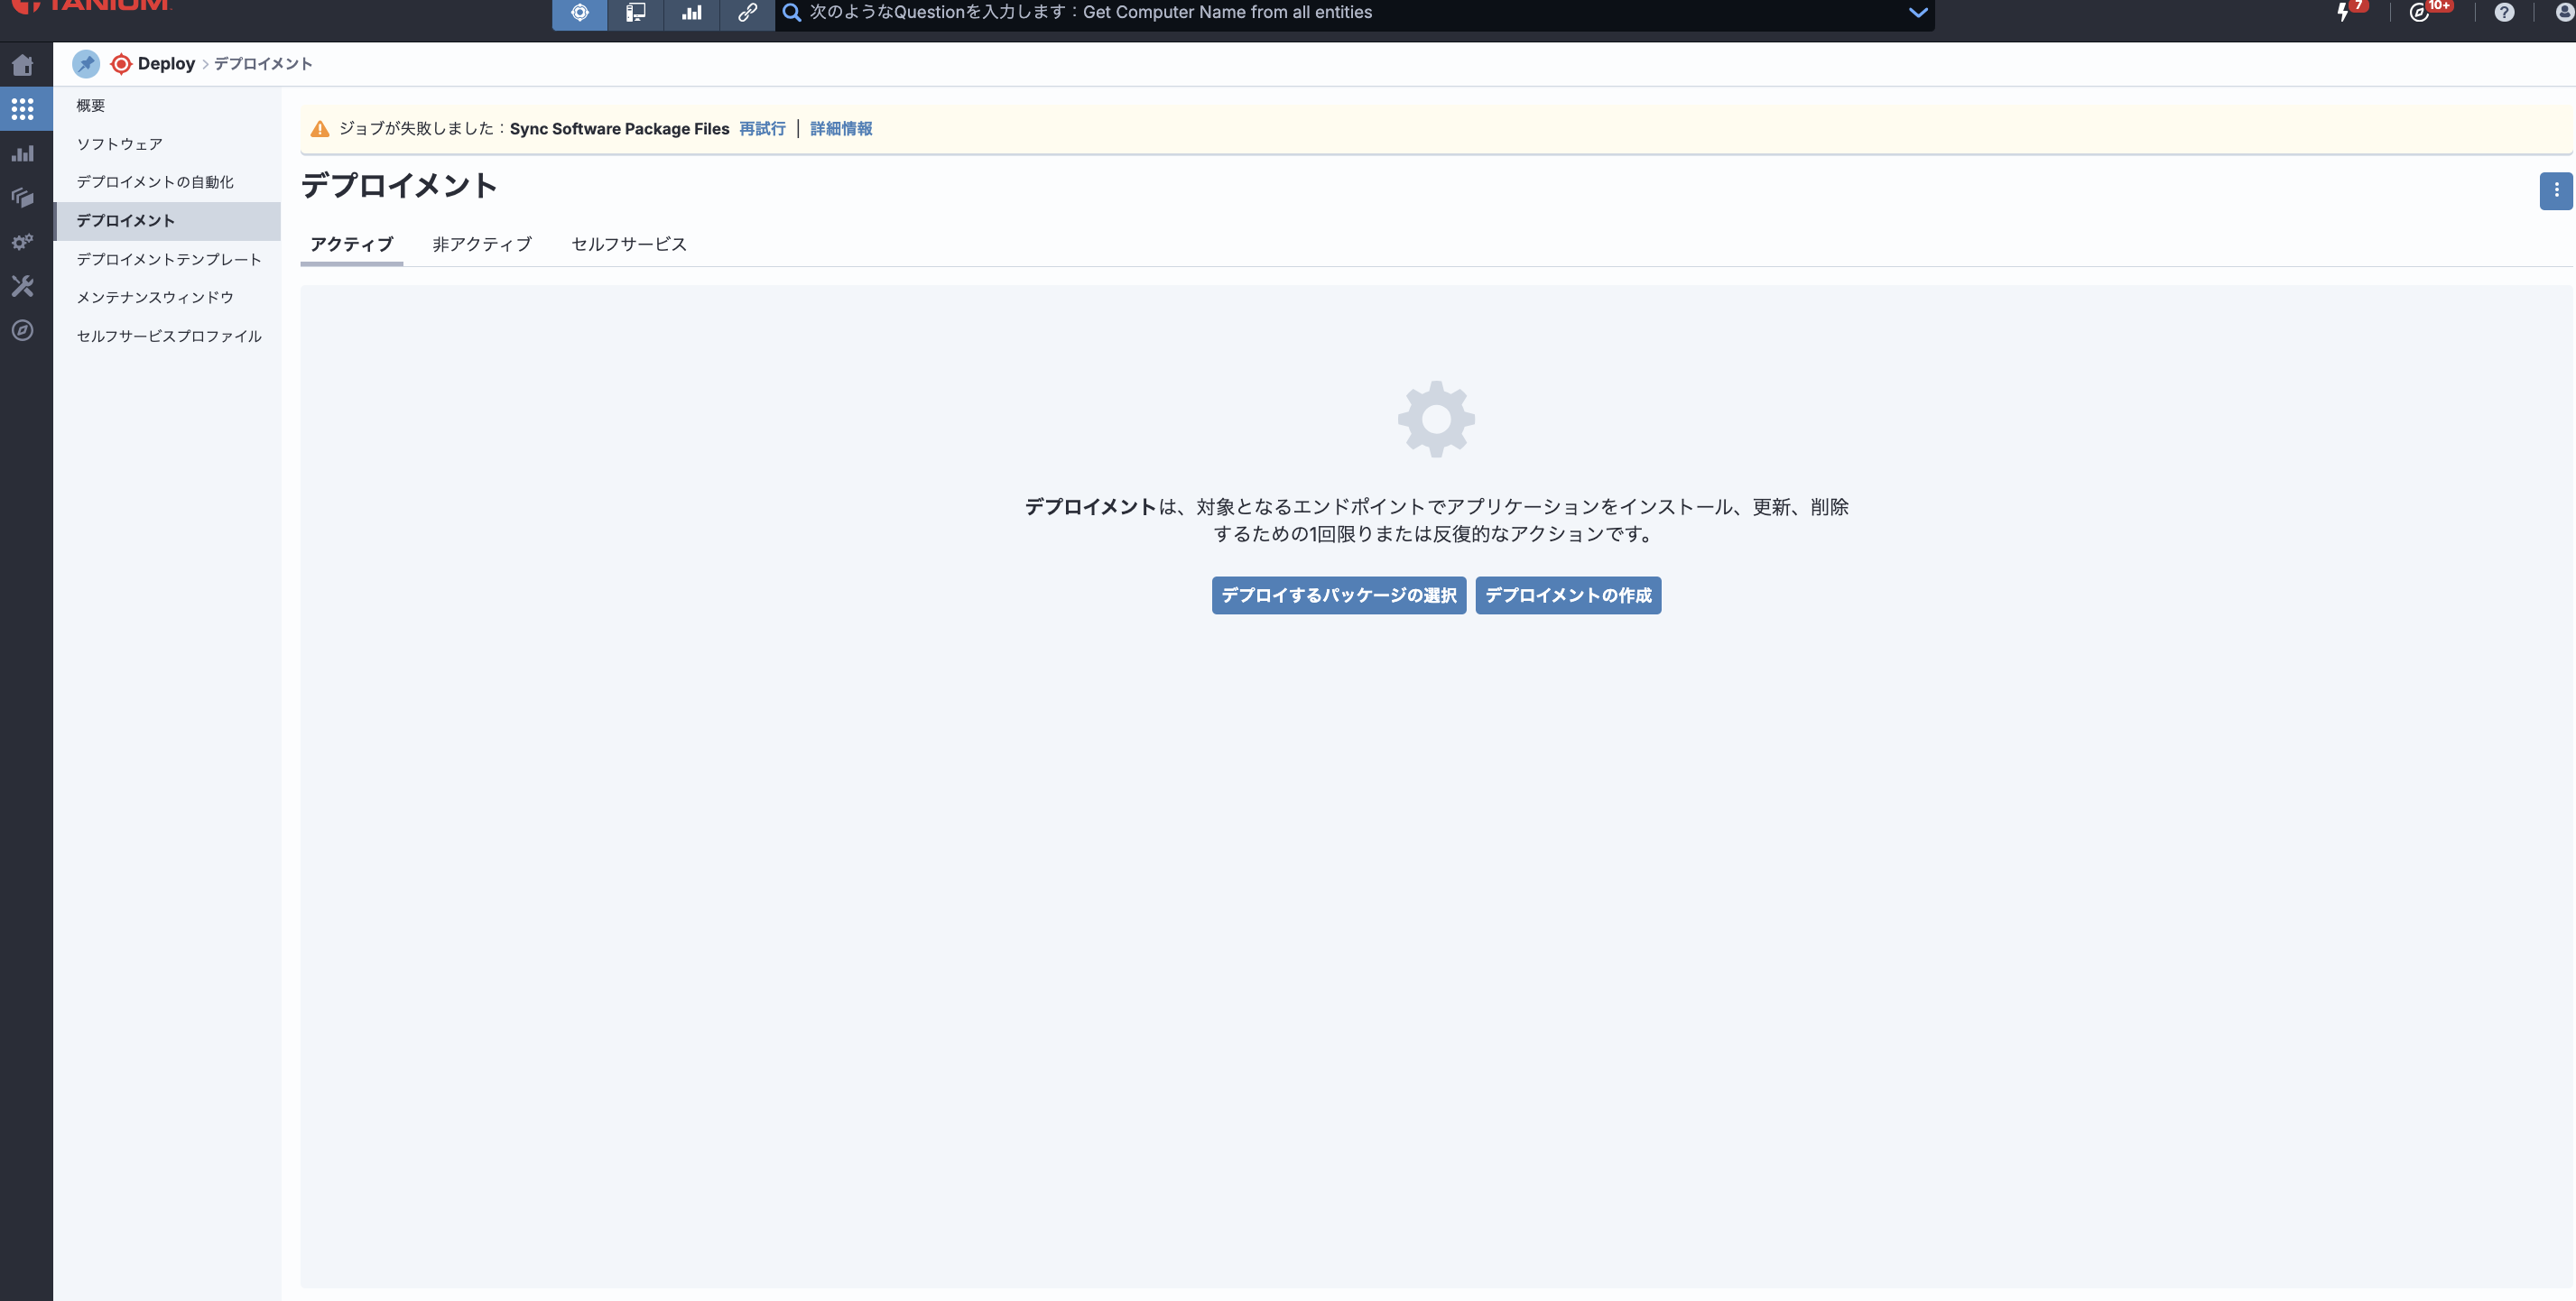Open デプロイメントテンプレート in the side menu

[x=167, y=259]
